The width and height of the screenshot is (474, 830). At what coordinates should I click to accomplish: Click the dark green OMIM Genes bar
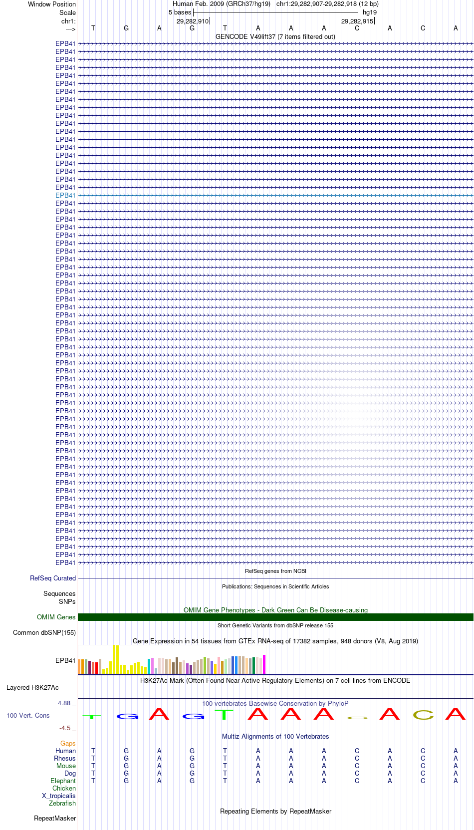tap(275, 617)
